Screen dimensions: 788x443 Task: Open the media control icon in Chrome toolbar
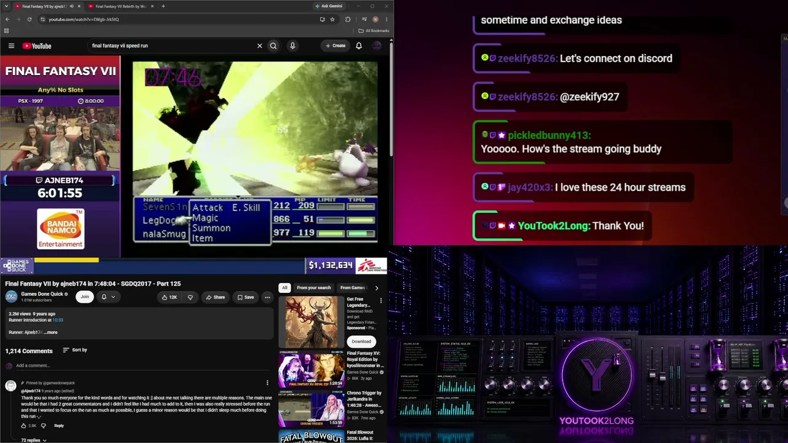tap(364, 19)
